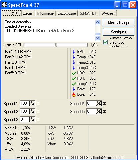The image size is (138, 160).
Task: Click the blue arrow icon next to Core: 17C
Action: click(74, 89)
